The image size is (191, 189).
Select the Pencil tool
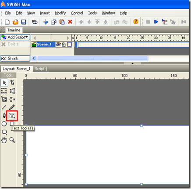tap(12, 107)
